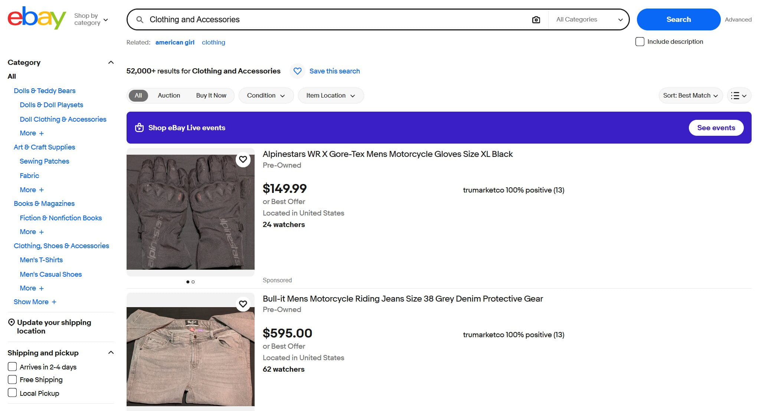The width and height of the screenshot is (762, 411).
Task: Switch to the Buy It Now tab
Action: pyautogui.click(x=211, y=96)
